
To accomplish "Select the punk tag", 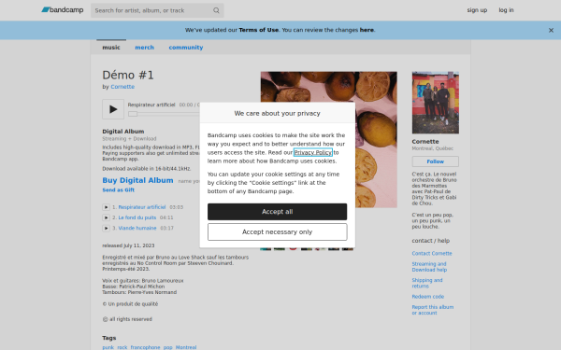I will click(108, 347).
